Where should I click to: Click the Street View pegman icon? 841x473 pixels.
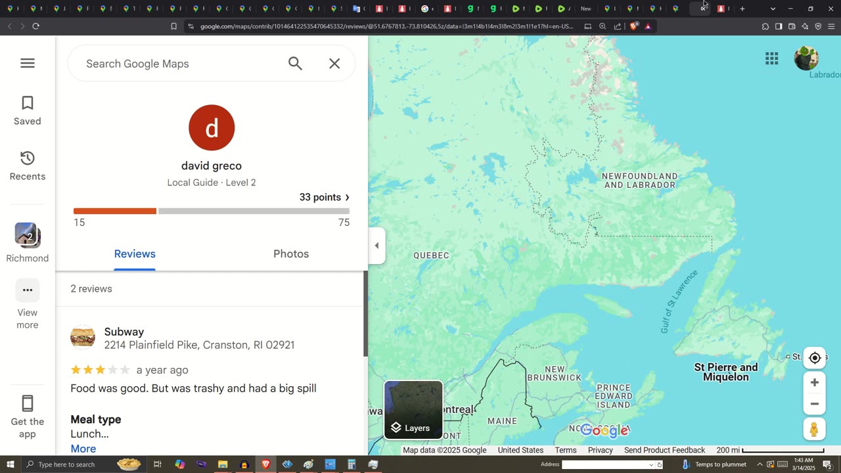pos(814,430)
